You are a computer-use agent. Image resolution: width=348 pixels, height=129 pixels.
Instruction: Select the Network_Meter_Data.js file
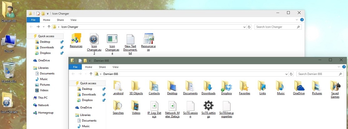pyautogui.click(x=172, y=109)
